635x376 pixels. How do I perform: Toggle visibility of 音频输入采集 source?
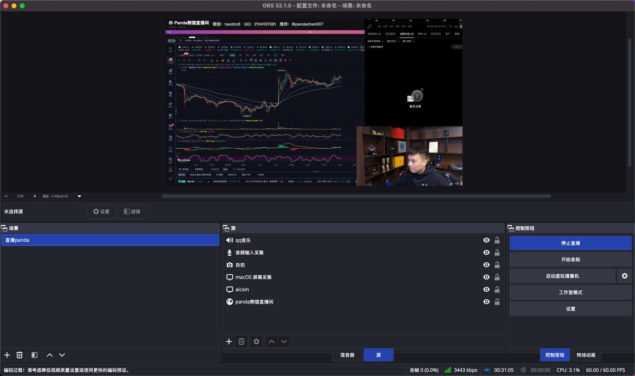coord(486,253)
